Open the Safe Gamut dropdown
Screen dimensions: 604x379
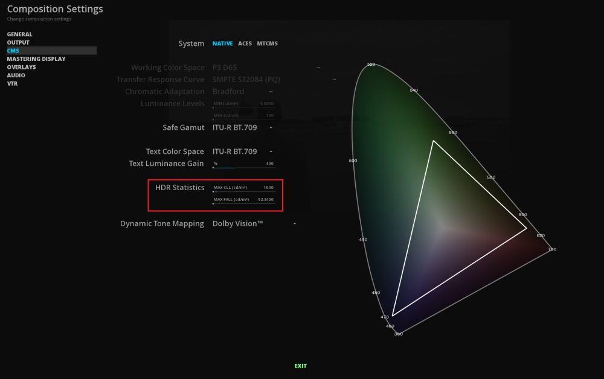[243, 127]
